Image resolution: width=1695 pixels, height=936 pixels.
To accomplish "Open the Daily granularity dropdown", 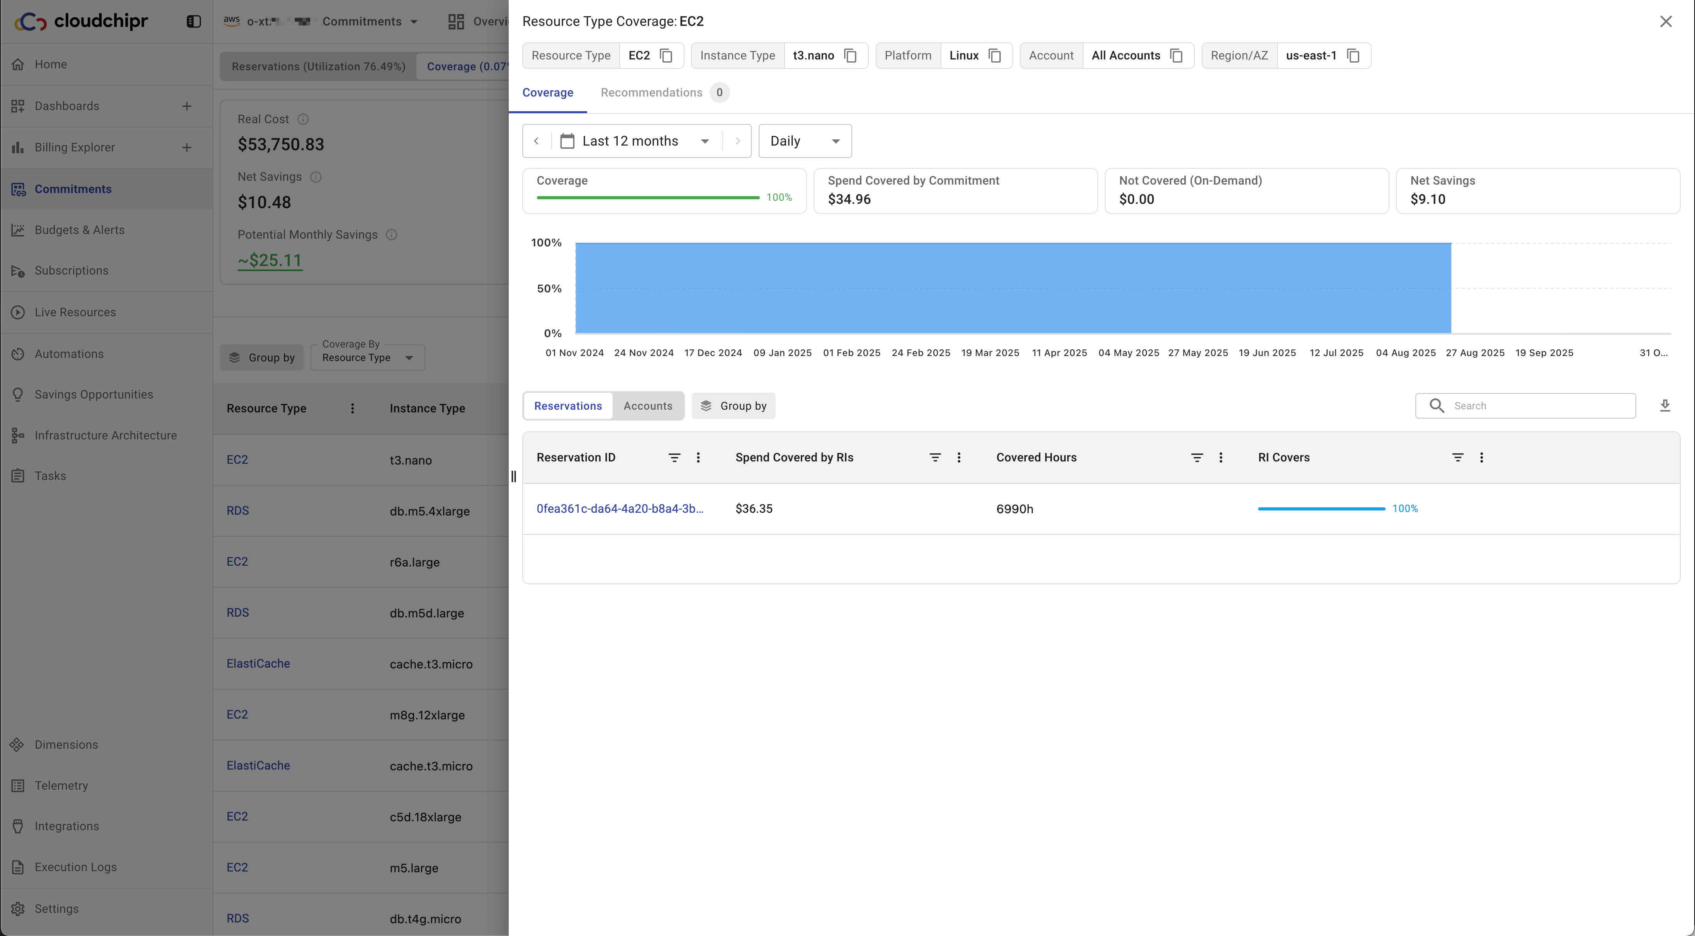I will [804, 141].
